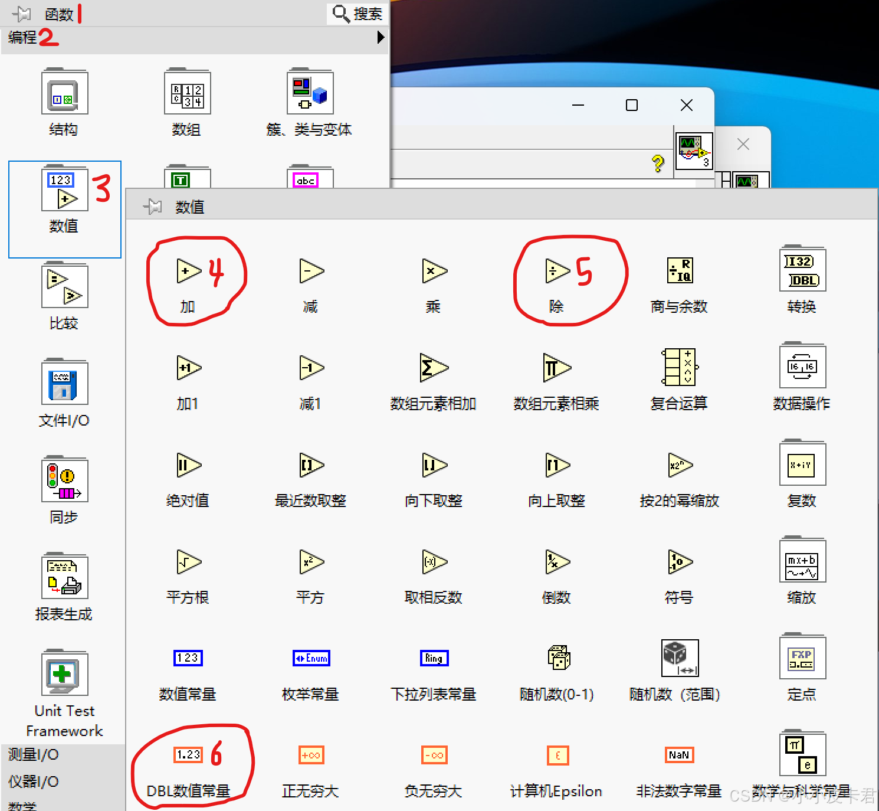This screenshot has width=879, height=811.
Task: Click the 搜索 (Search) button
Action: (357, 13)
